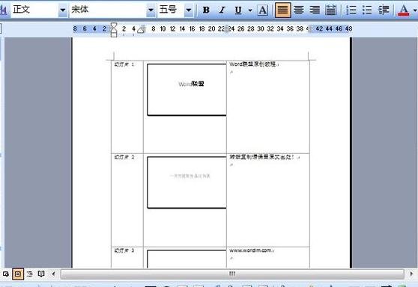The image size is (418, 287).
Task: Open the font color dropdown arrow
Action: (415, 10)
